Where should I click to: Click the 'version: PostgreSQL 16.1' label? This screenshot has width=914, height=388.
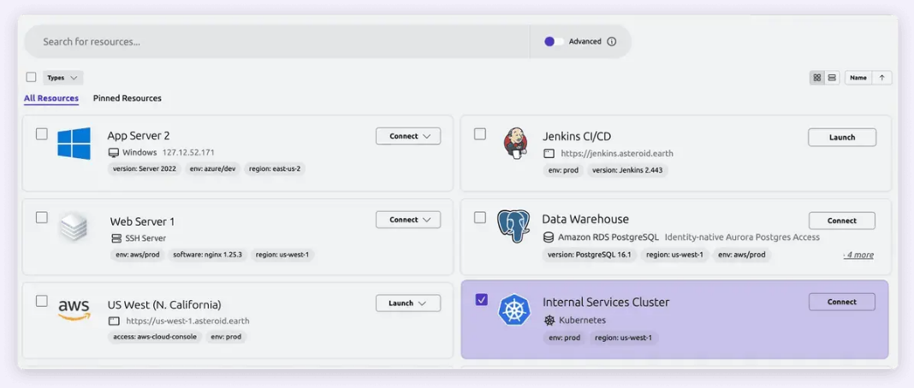point(590,255)
